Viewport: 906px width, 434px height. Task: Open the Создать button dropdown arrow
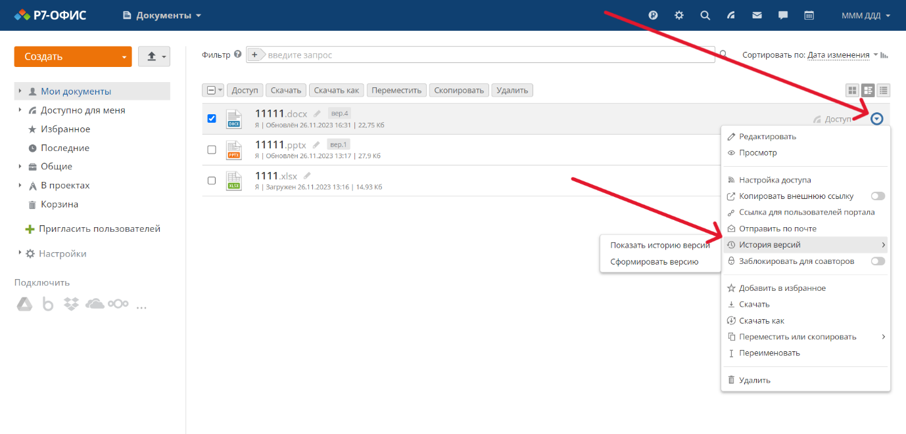(124, 57)
